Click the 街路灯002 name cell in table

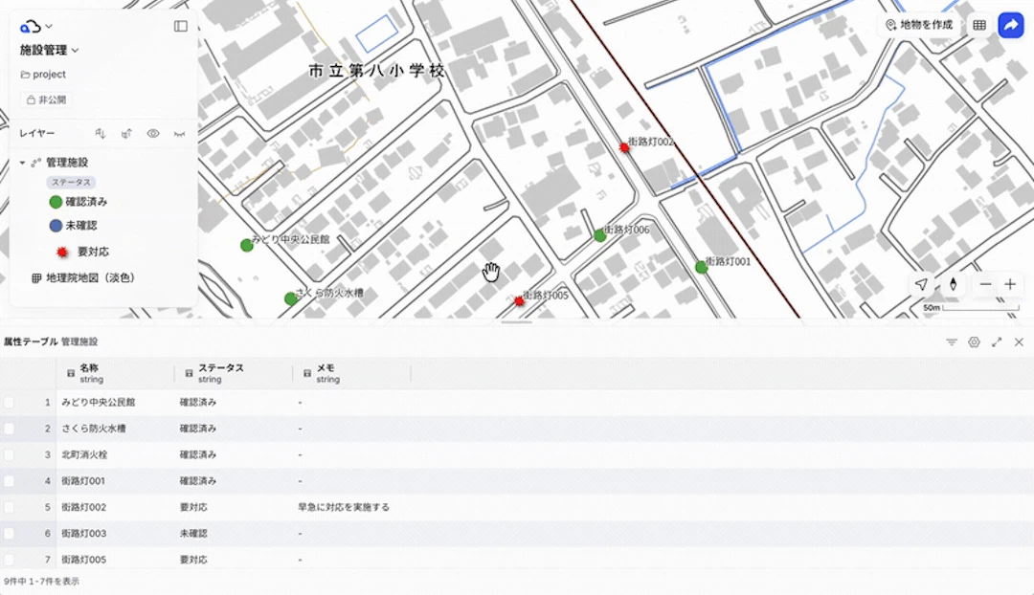pyautogui.click(x=116, y=507)
